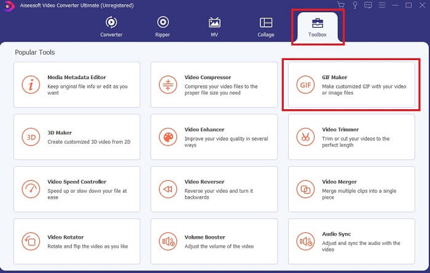Screen dimensions: 430x273
Task: Click 'Adjust and sync the audio' description
Action: (361, 246)
